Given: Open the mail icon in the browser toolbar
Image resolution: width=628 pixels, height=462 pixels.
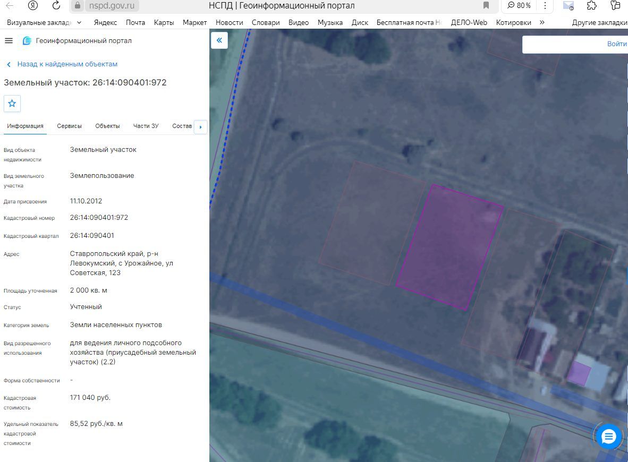Looking at the screenshot, I should pos(568,6).
